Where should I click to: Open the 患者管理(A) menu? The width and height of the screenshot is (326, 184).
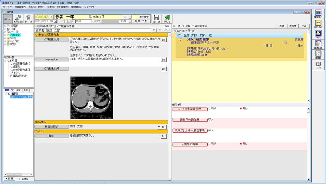point(20,7)
